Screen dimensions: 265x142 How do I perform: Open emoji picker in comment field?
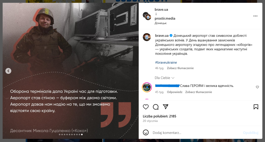coord(146,132)
